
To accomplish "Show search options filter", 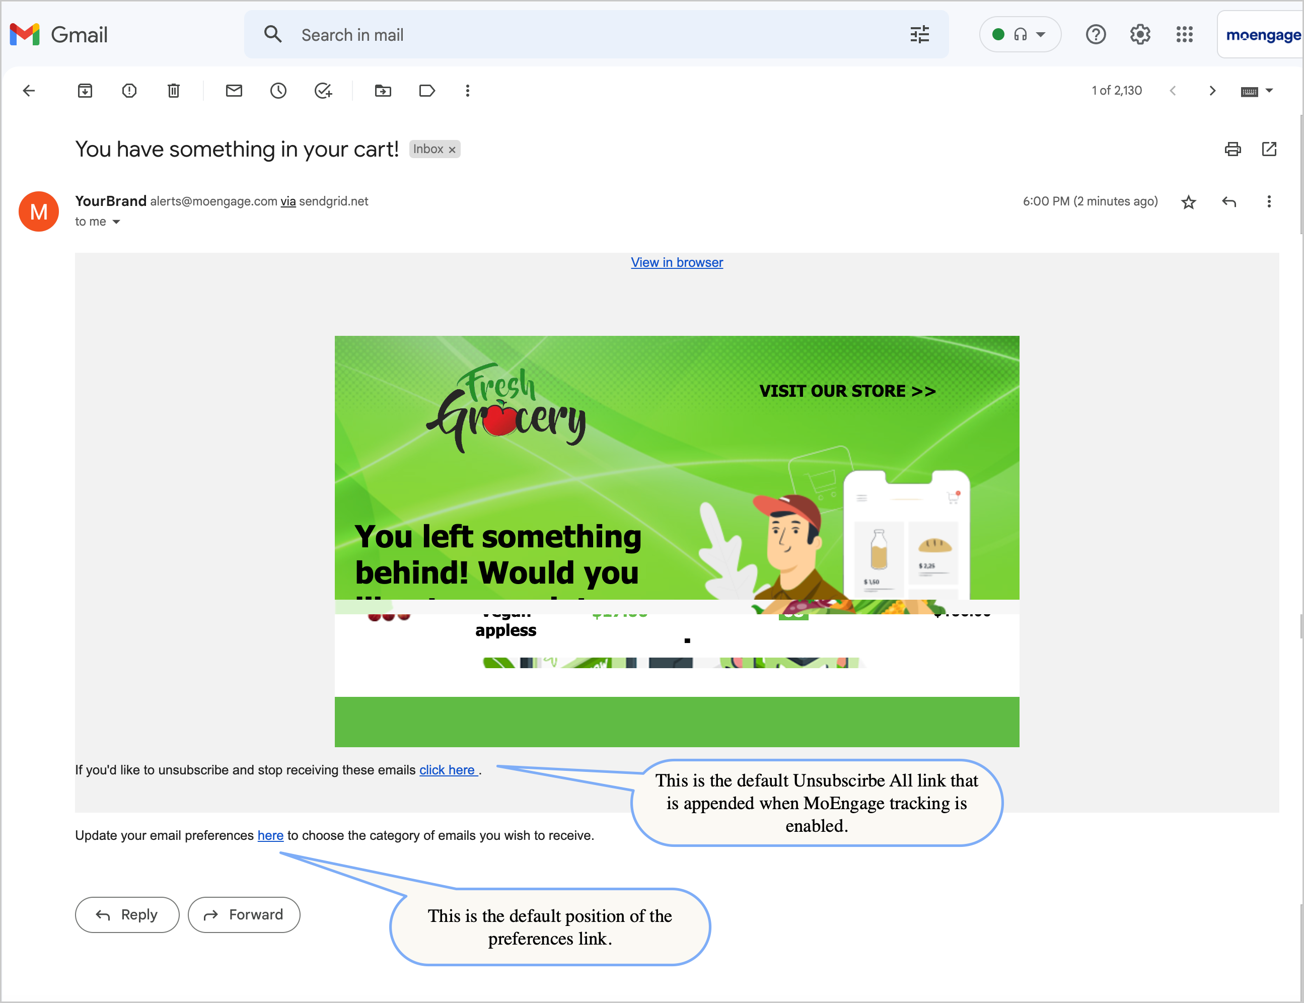I will (x=919, y=35).
